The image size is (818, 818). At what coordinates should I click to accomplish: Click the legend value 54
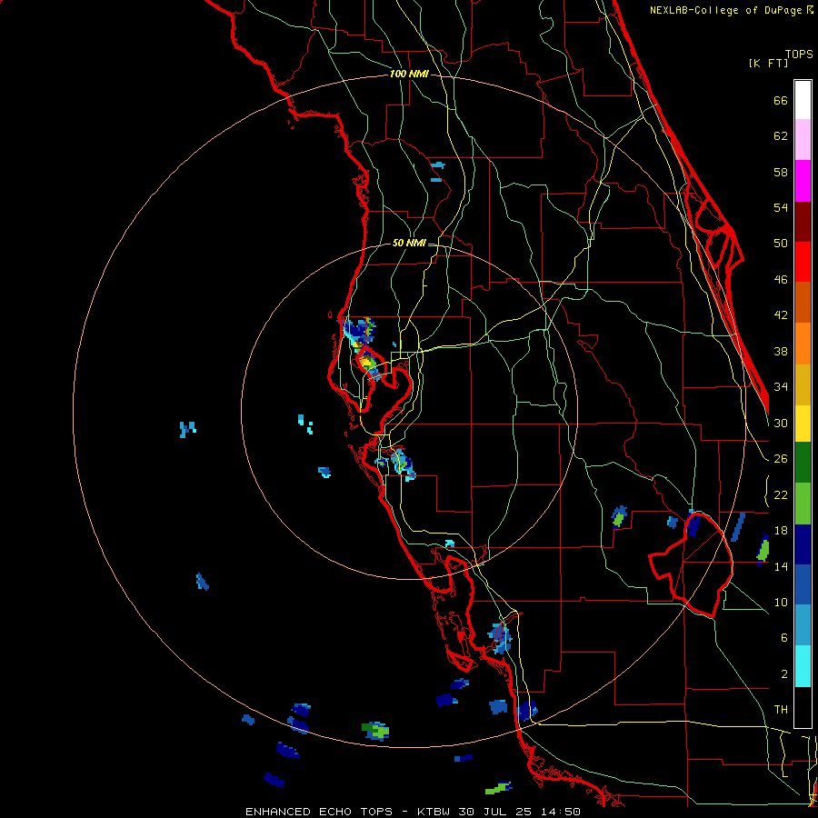[781, 207]
